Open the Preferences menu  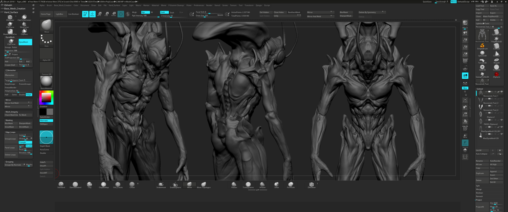(x=199, y=5)
